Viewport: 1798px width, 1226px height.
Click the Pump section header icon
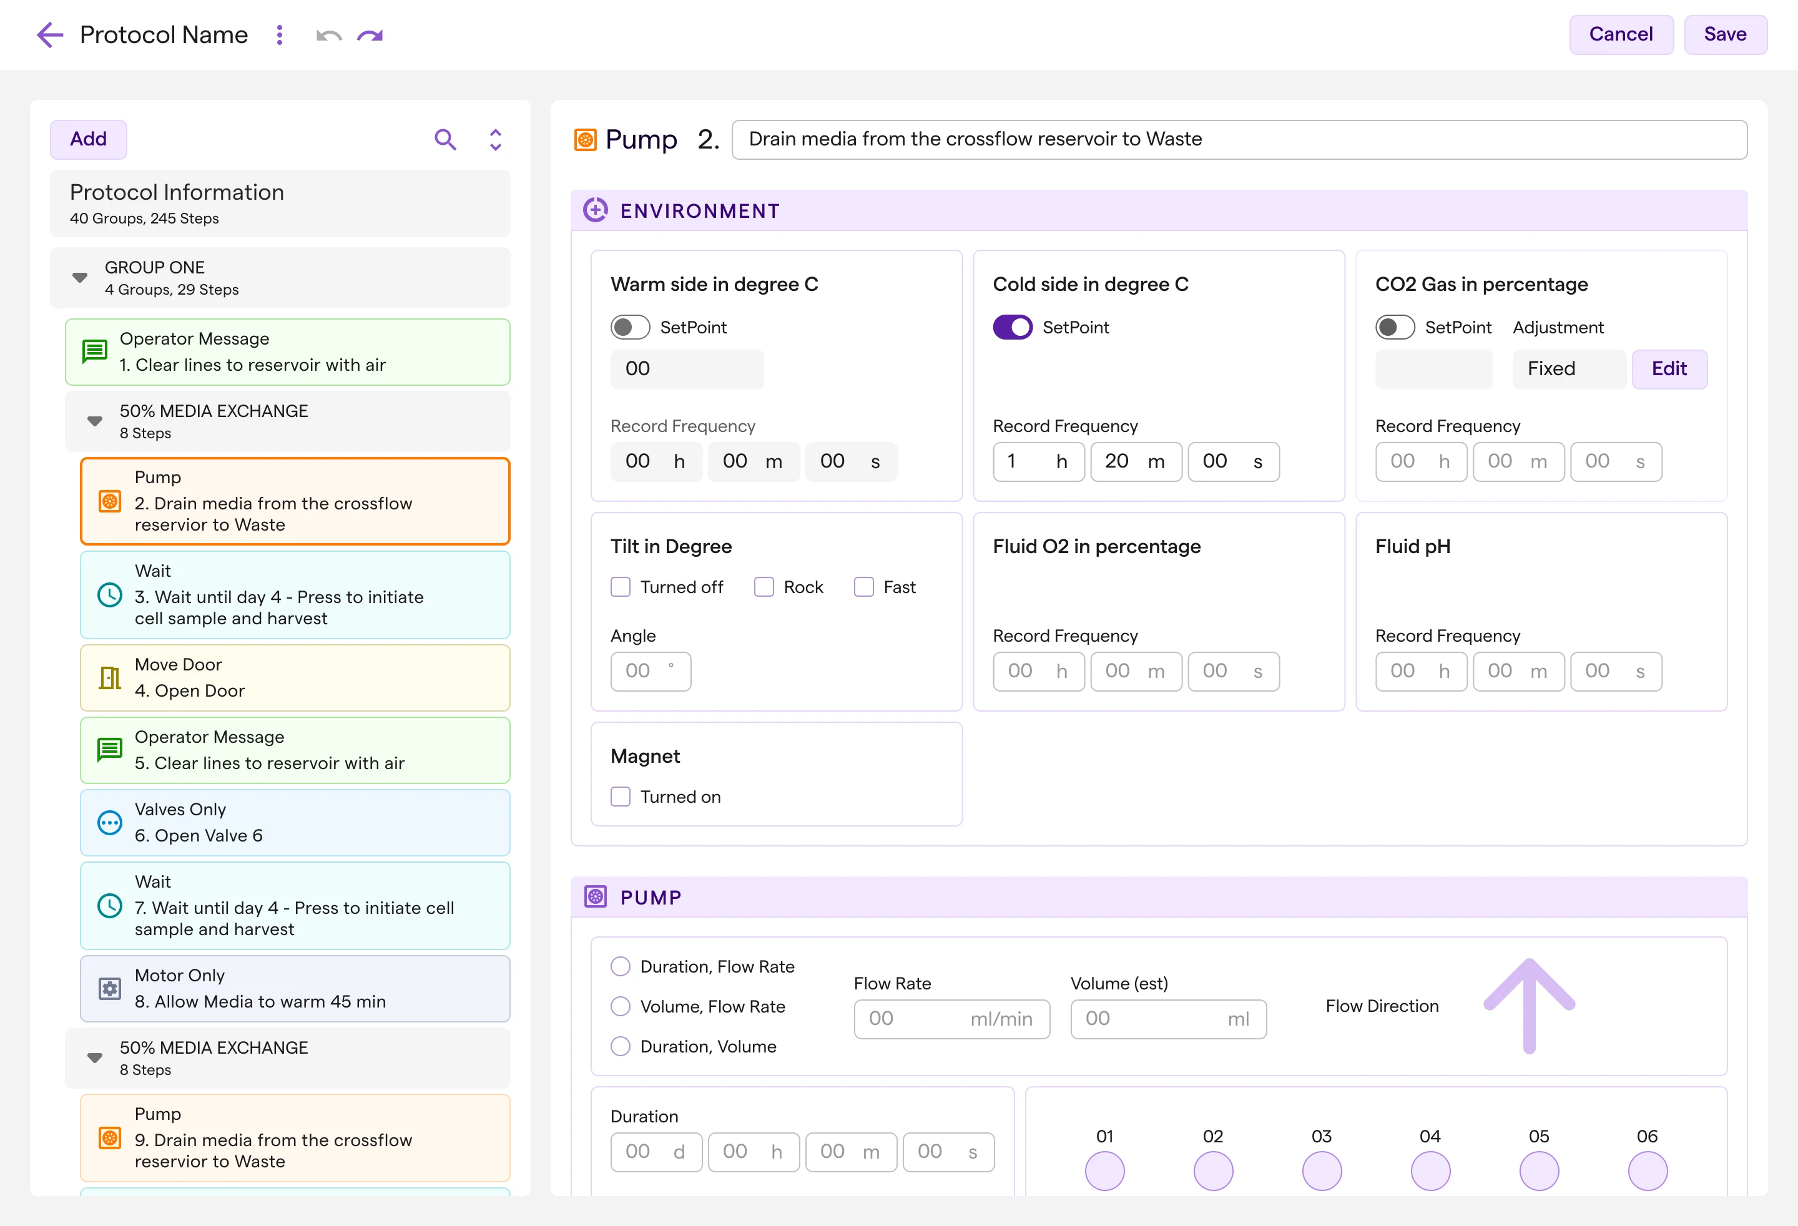click(x=595, y=896)
